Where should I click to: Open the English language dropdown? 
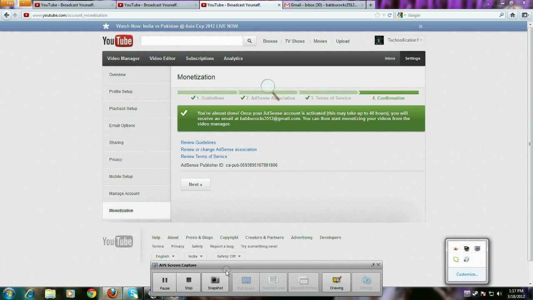(x=165, y=256)
